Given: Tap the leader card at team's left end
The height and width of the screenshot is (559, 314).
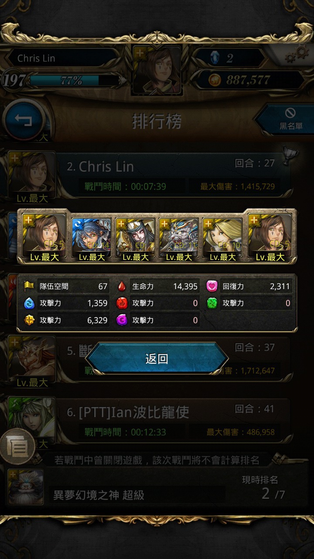Looking at the screenshot, I should 44,237.
